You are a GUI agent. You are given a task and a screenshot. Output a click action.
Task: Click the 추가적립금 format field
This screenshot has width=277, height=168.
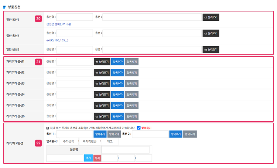click(90, 141)
